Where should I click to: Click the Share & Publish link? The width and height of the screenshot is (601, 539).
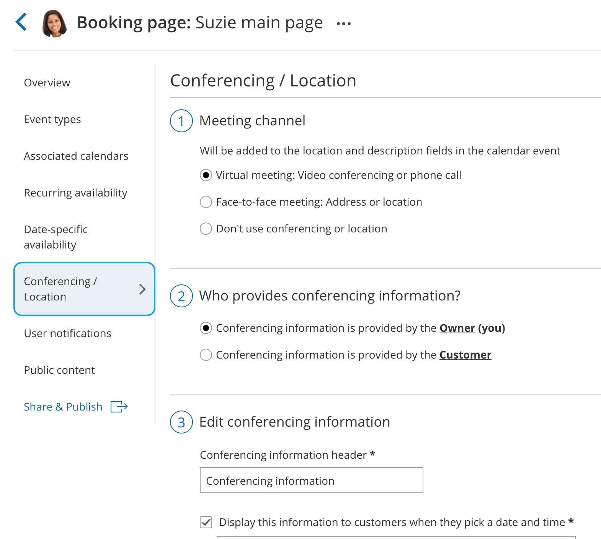click(x=63, y=407)
